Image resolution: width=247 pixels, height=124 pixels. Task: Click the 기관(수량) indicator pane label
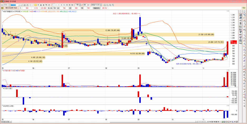click(8, 89)
